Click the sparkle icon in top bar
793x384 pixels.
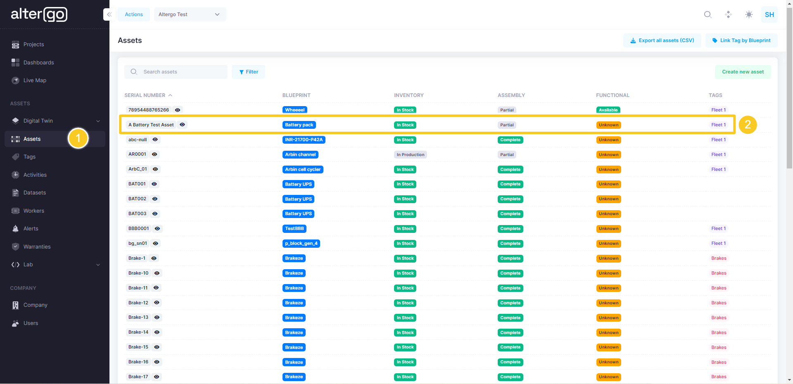(x=728, y=14)
